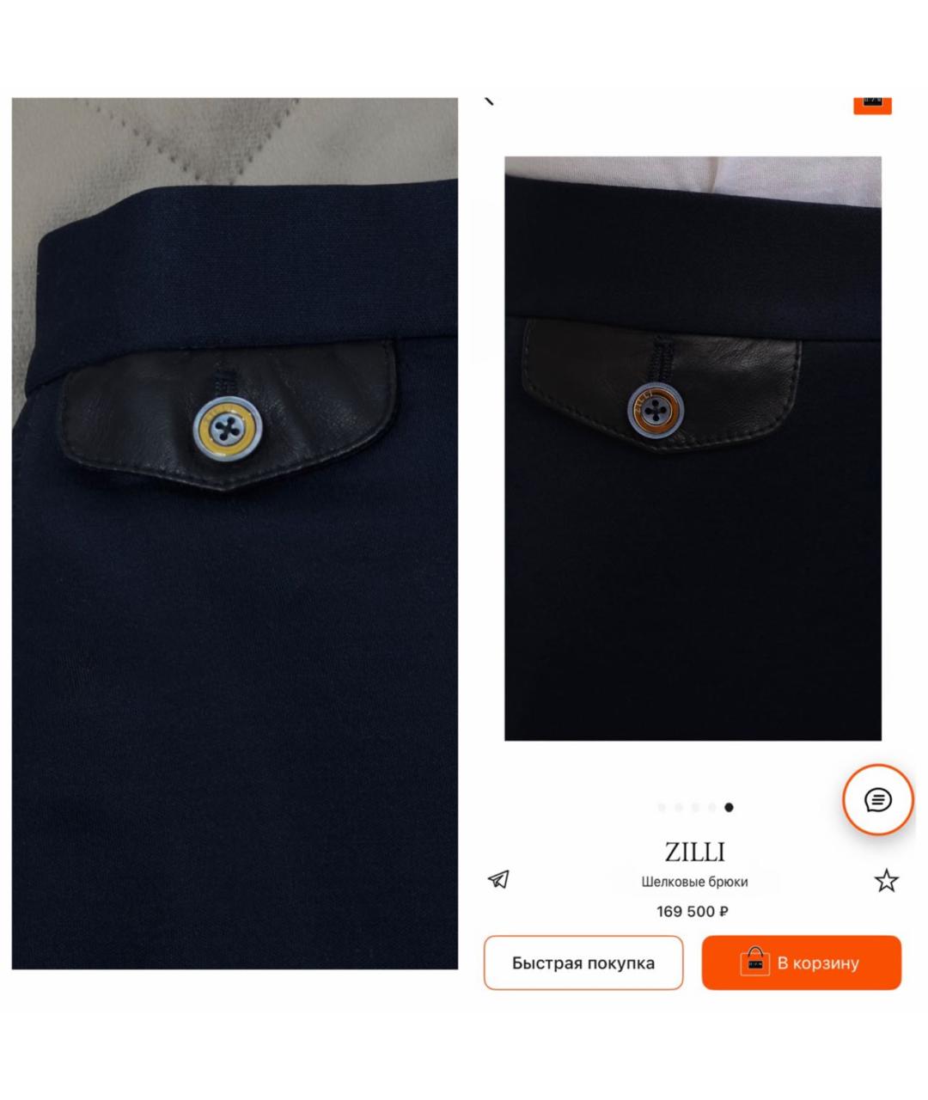The image size is (928, 1100).
Task: Select the active fifth gallery dot
Action: tap(729, 807)
